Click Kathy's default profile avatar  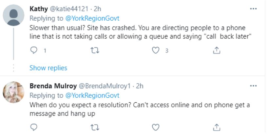point(13,15)
